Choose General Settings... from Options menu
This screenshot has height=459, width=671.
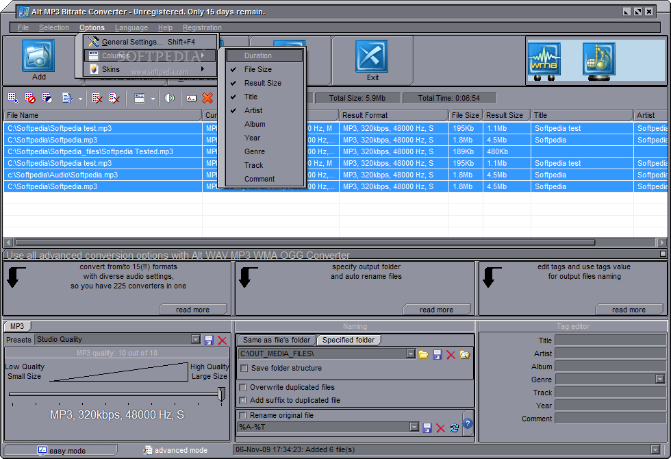click(149, 42)
